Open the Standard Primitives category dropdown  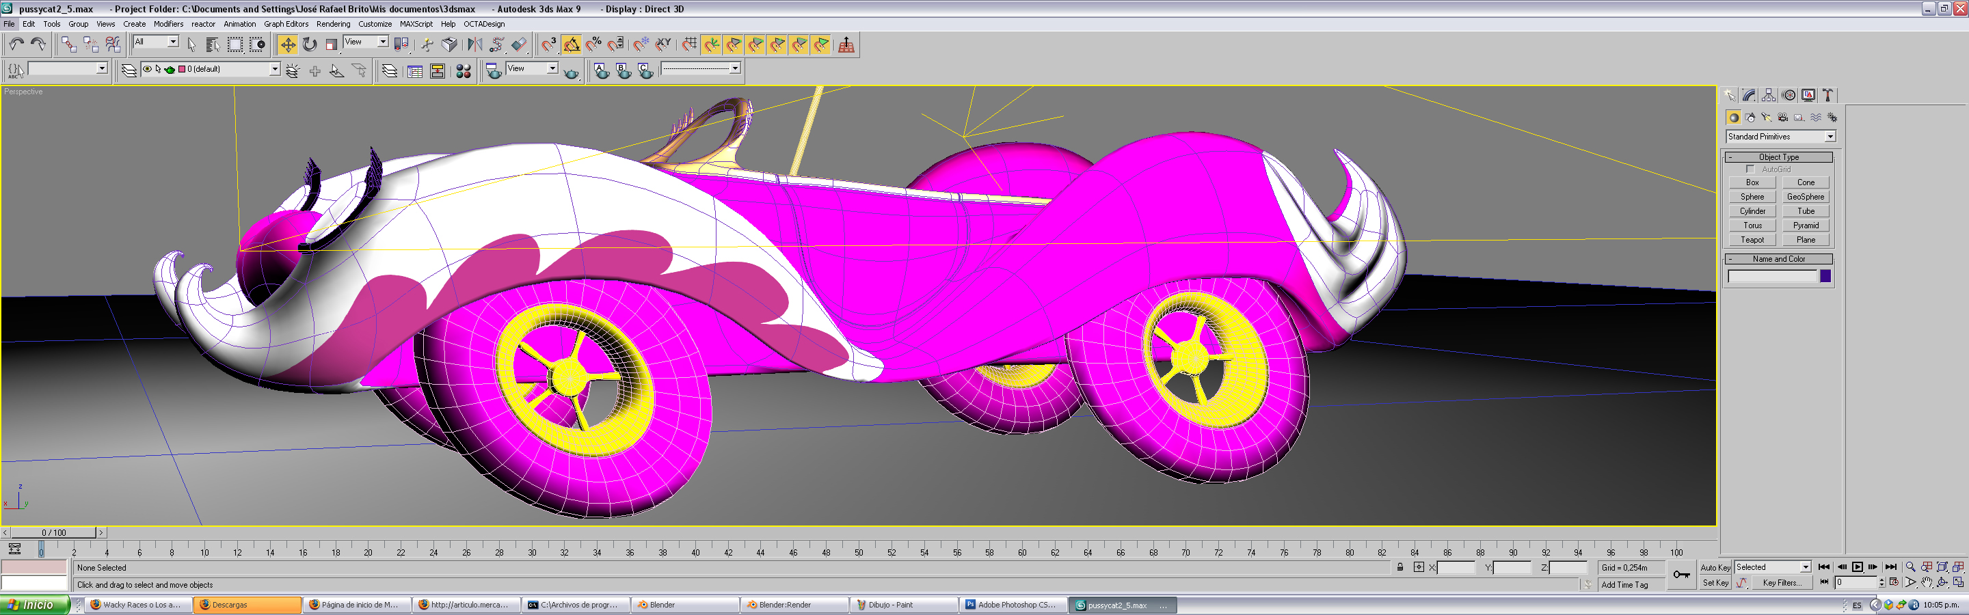(x=1780, y=137)
